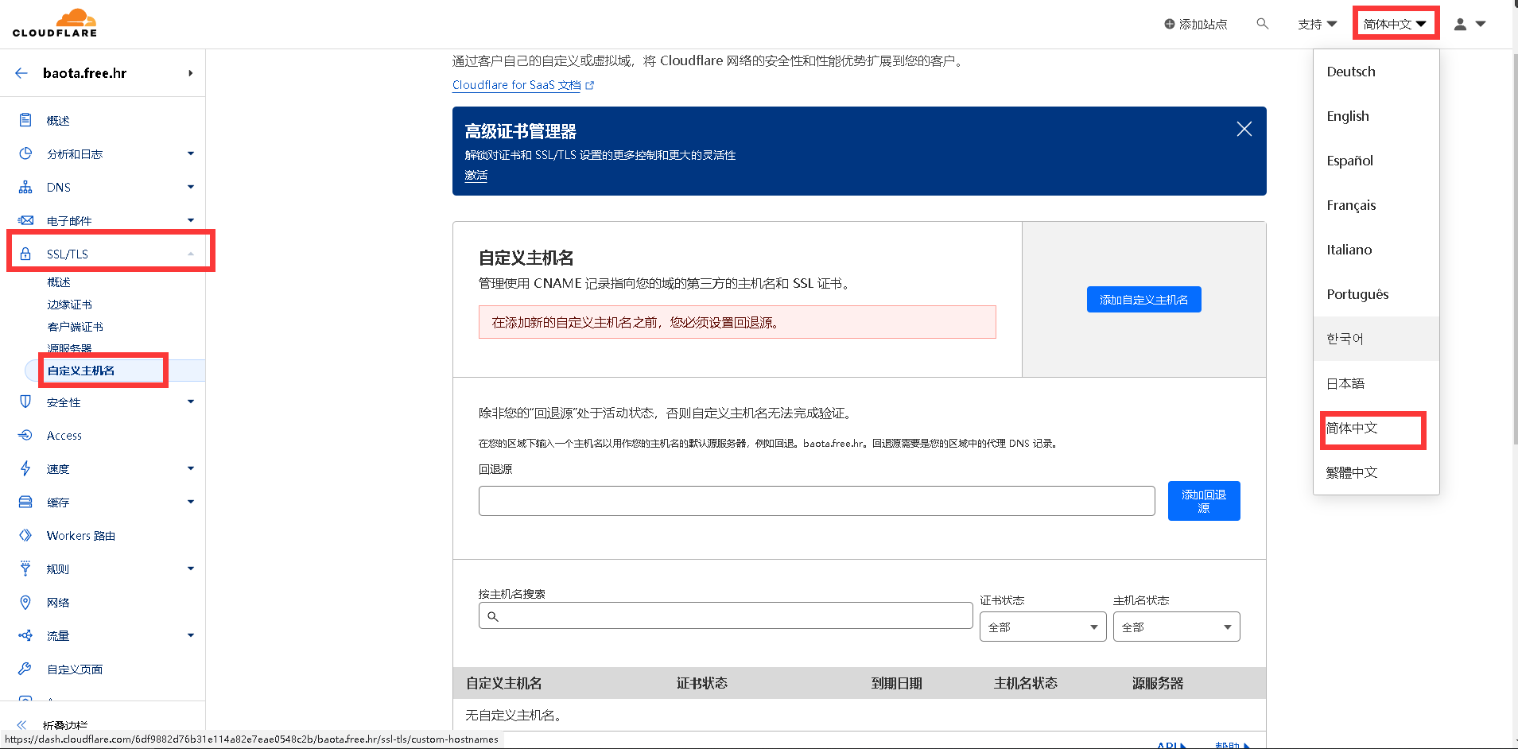Open the user account profile icon

pyautogui.click(x=1459, y=24)
